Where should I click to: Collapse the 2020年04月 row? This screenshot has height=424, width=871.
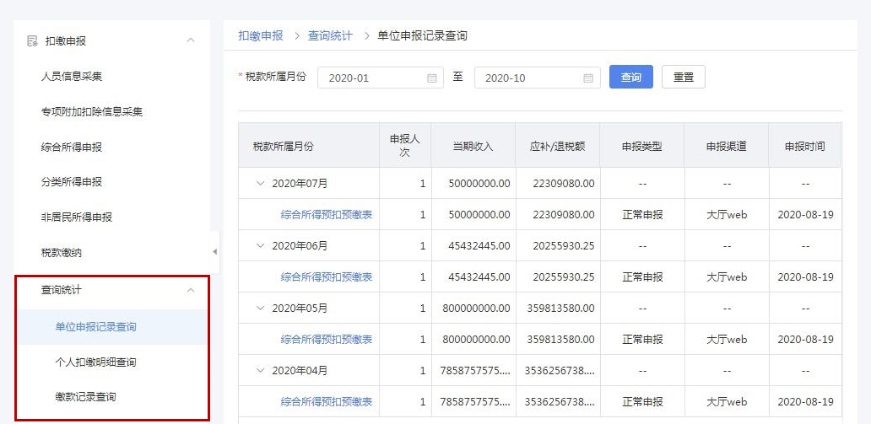coord(260,369)
